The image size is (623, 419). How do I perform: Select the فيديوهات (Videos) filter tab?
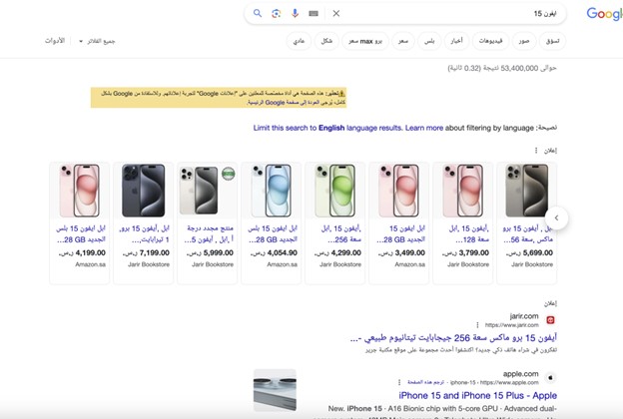click(490, 41)
